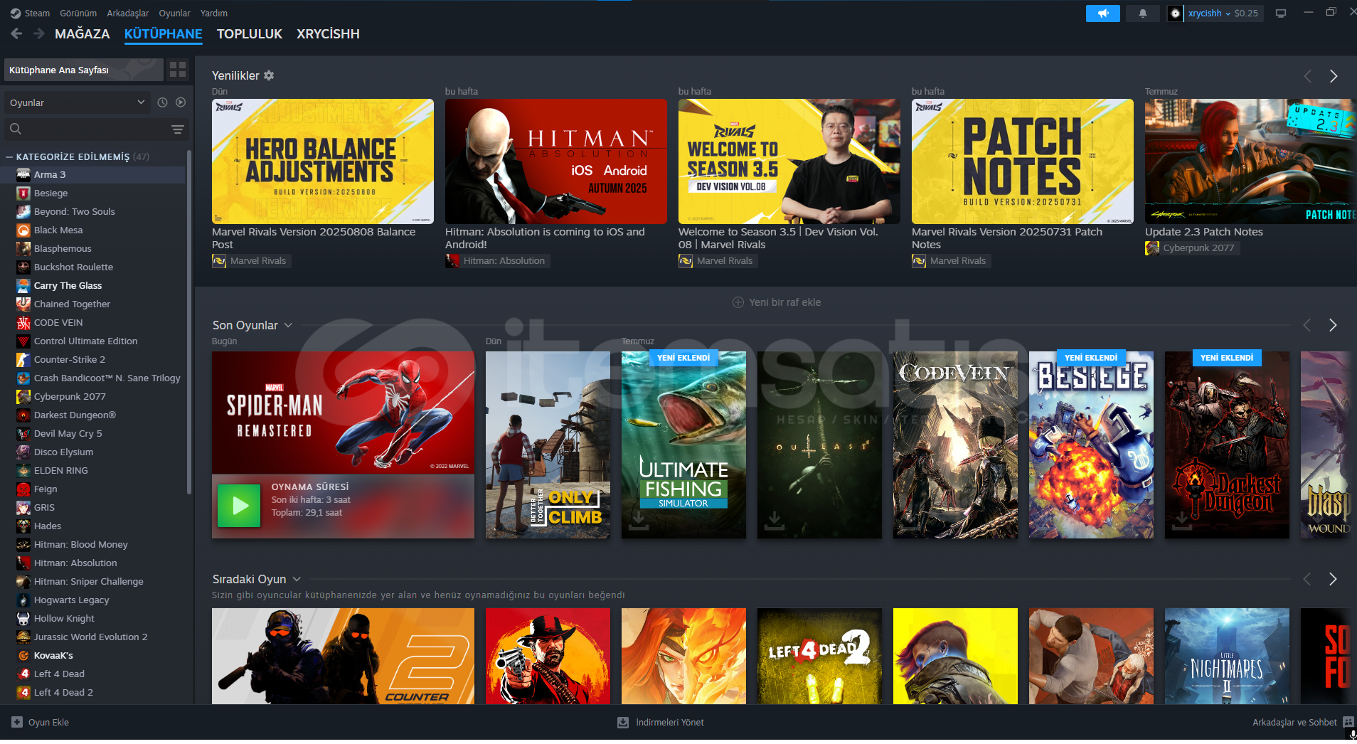Image resolution: width=1357 pixels, height=744 pixels.
Task: Click Hitman: Absolution tag under news
Action: coord(498,261)
